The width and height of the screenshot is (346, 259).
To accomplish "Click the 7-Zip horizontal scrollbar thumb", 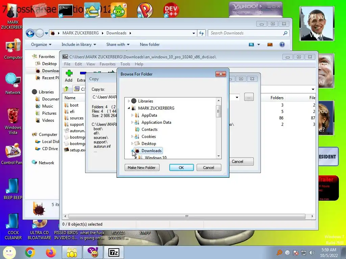I will pyautogui.click(x=187, y=216).
